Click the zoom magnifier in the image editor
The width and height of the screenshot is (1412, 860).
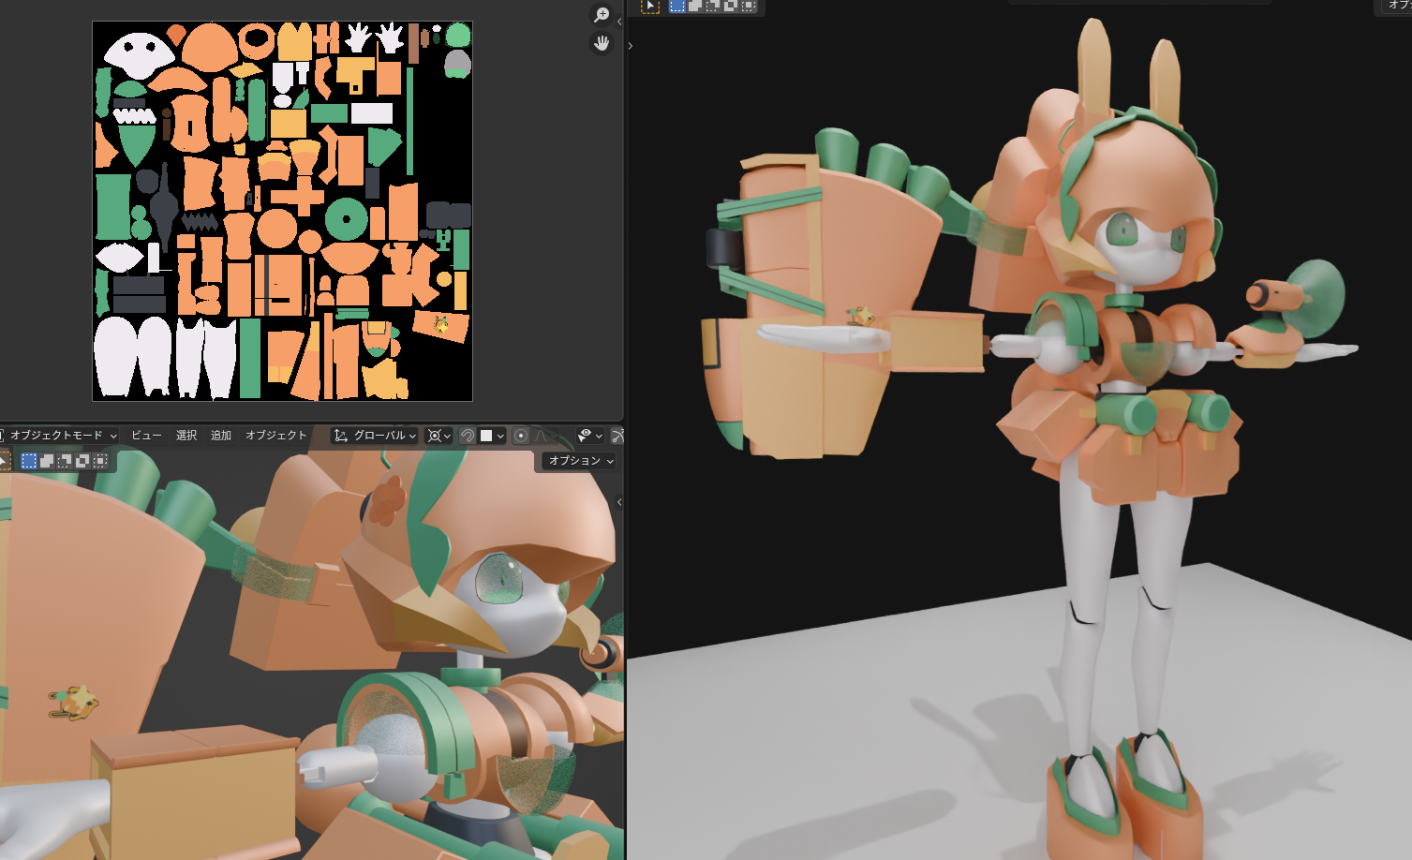click(x=602, y=15)
